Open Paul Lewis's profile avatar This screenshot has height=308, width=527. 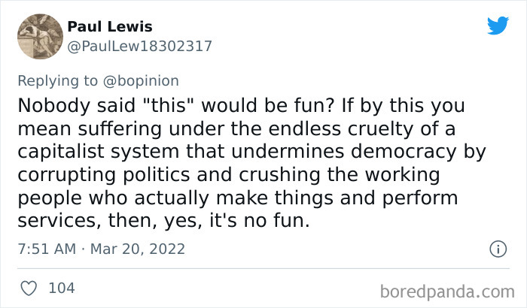click(x=39, y=36)
